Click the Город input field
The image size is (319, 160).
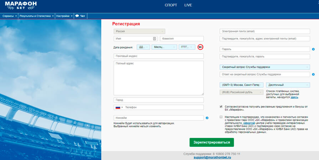[x=159, y=100]
